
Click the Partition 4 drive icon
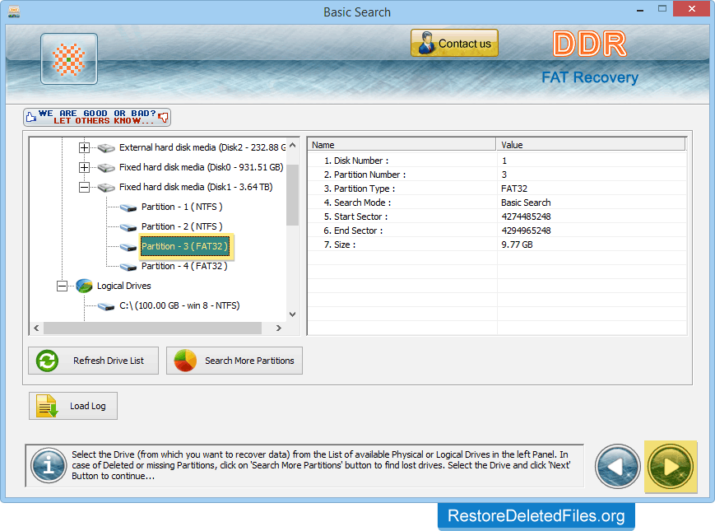pyautogui.click(x=128, y=267)
